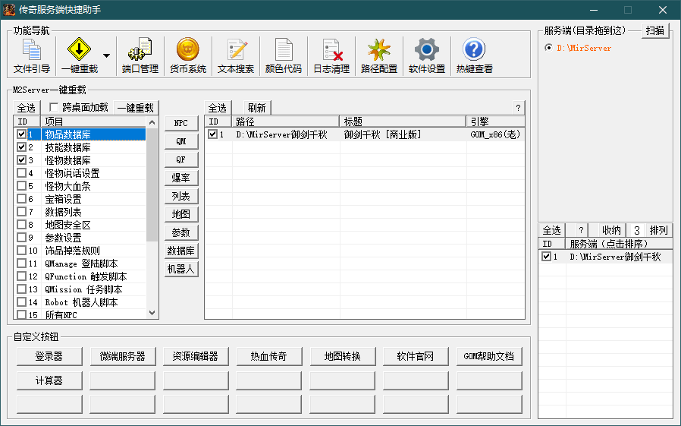Uncheck 技能数据库 item in list

21,147
